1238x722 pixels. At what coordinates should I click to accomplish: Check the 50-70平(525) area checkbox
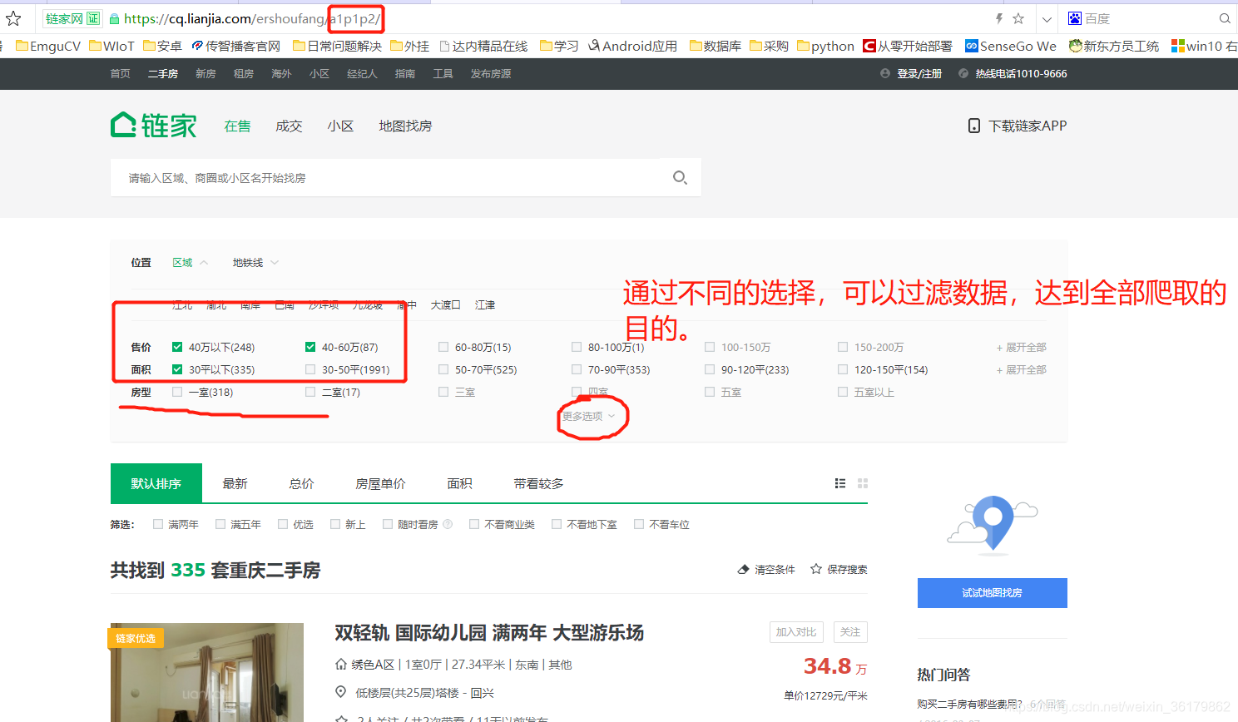point(443,369)
